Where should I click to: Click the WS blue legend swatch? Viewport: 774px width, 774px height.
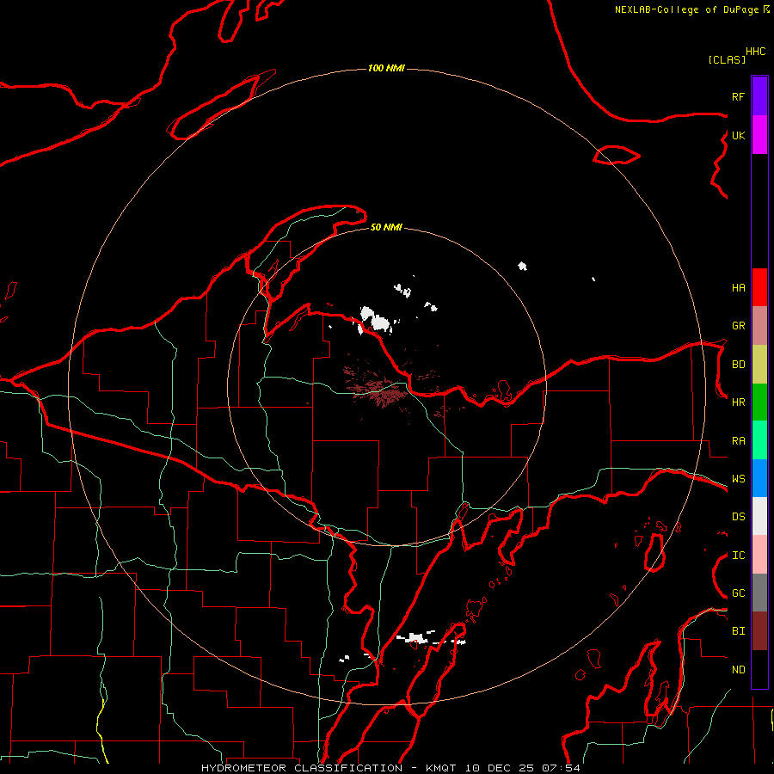pos(759,478)
